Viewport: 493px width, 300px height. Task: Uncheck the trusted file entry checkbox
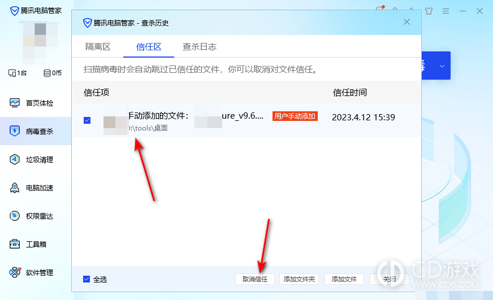(x=87, y=120)
